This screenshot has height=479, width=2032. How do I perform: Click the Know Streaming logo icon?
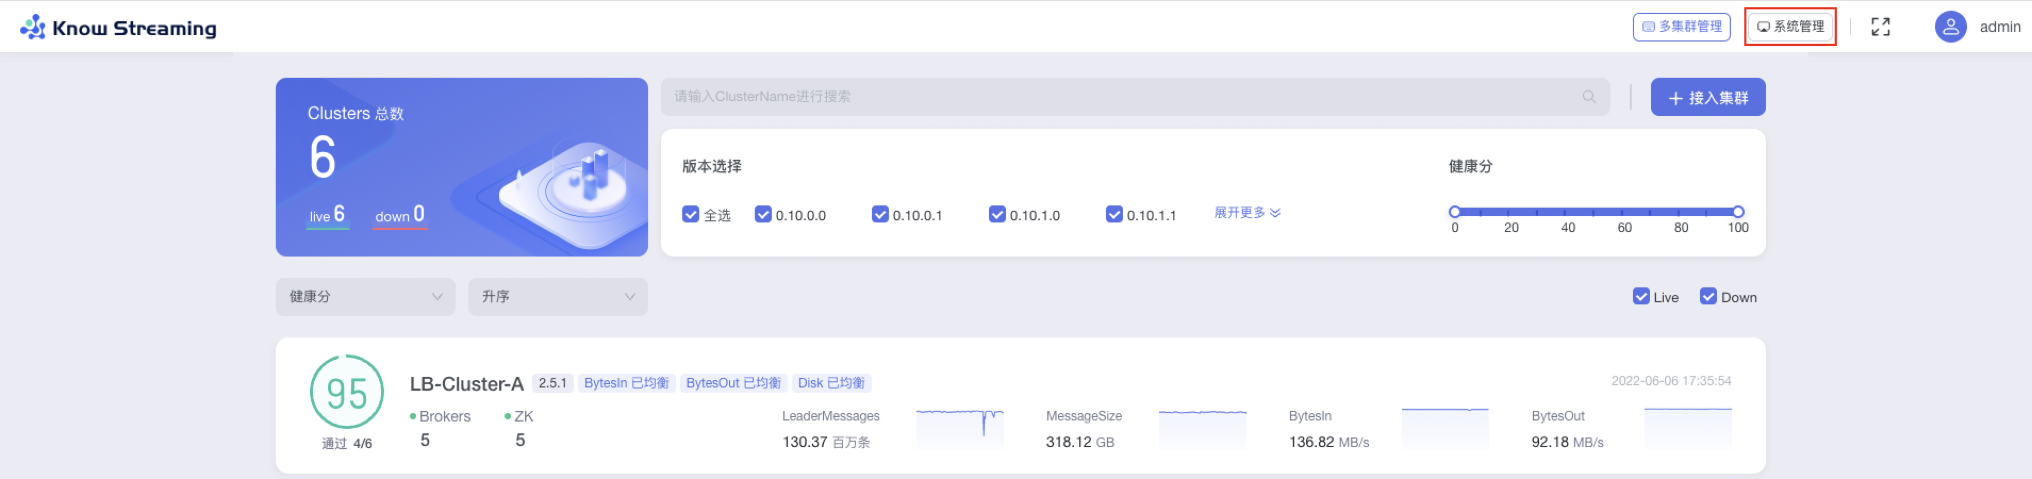click(32, 27)
